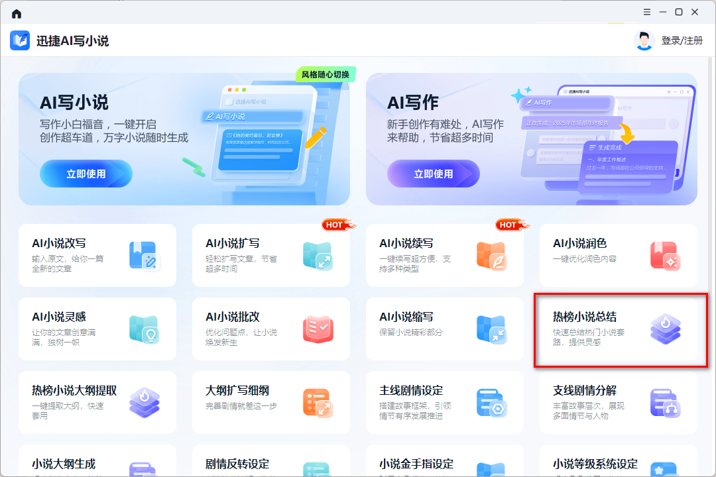Open 热榜小说总结 card title

pos(585,317)
